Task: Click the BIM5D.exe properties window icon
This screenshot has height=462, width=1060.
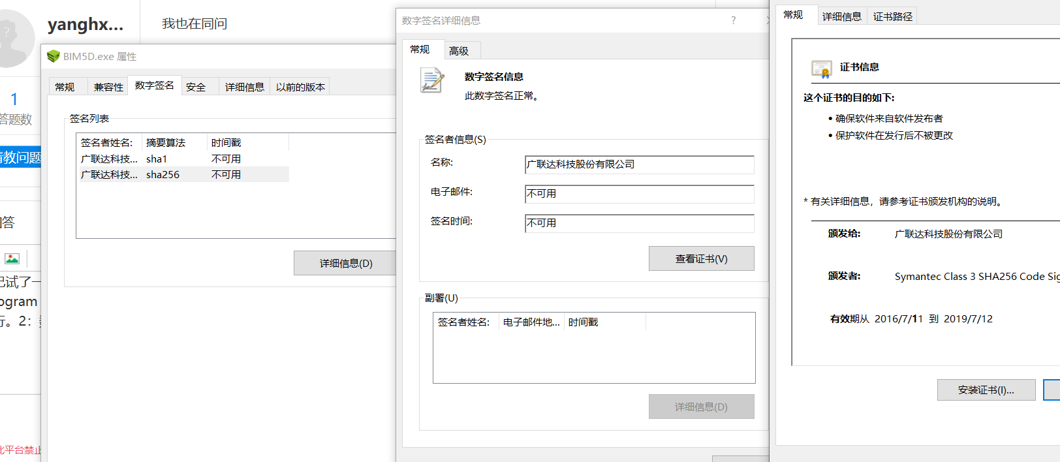Action: point(53,57)
